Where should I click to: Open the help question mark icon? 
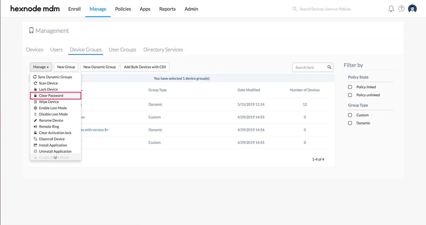coord(401,9)
